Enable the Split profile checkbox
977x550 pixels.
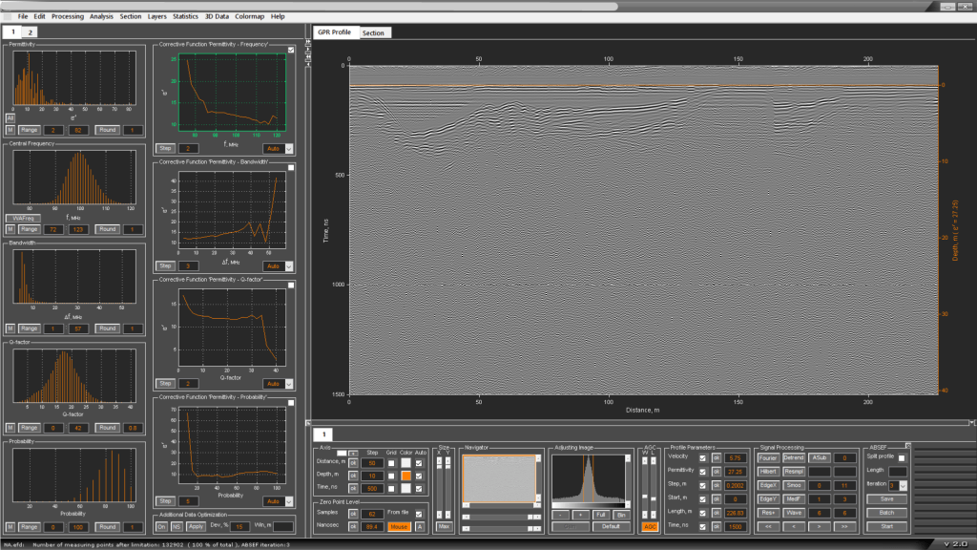pyautogui.click(x=902, y=458)
